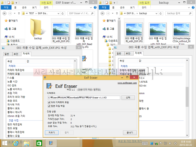
Task: Click the Up arrow in backup Explorer window
Action: tap(117, 13)
